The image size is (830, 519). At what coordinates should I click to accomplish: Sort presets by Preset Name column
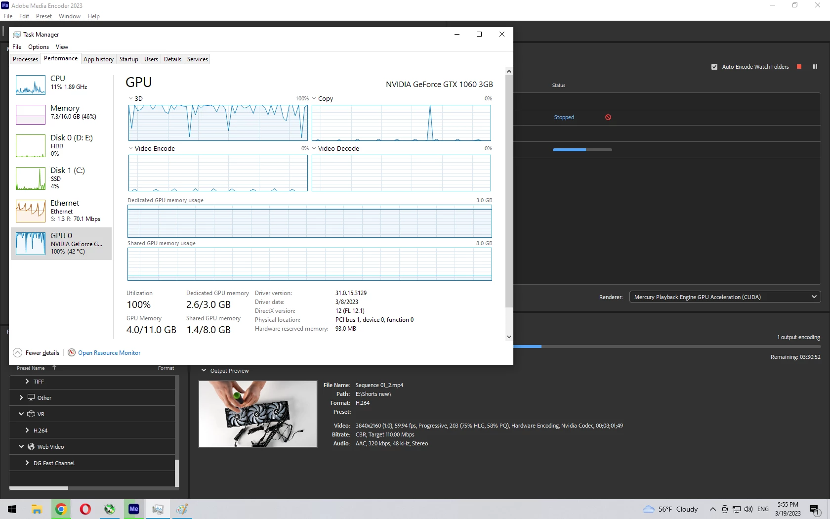click(x=31, y=368)
